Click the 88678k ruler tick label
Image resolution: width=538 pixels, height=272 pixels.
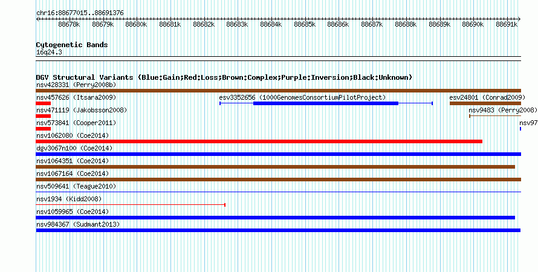click(69, 24)
